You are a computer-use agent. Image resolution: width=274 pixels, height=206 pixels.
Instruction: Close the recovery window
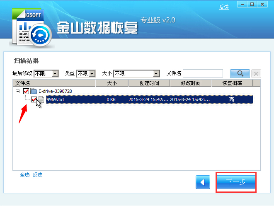pos(262,5)
